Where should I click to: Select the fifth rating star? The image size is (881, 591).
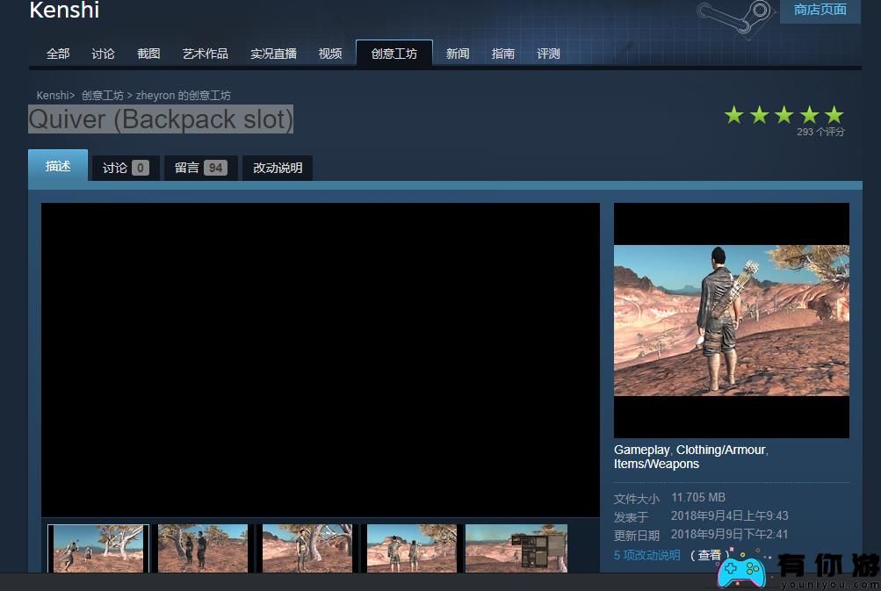point(833,114)
